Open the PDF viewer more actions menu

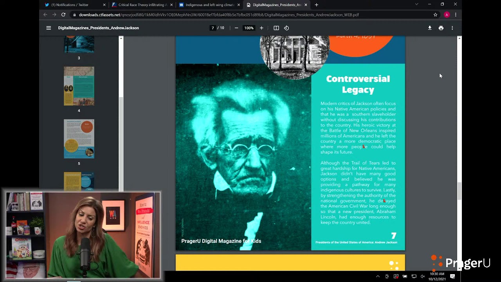click(452, 28)
